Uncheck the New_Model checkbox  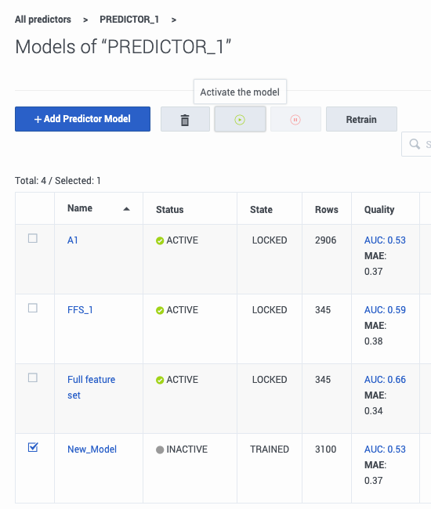tap(33, 447)
